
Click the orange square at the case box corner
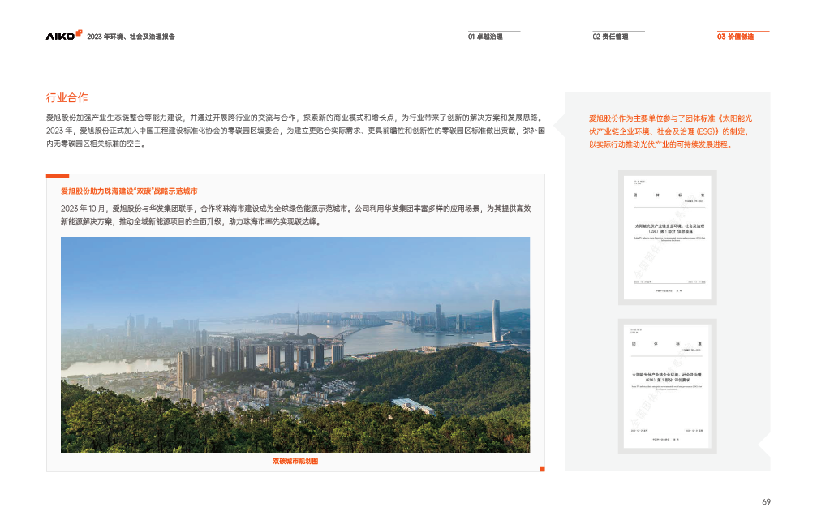click(542, 469)
